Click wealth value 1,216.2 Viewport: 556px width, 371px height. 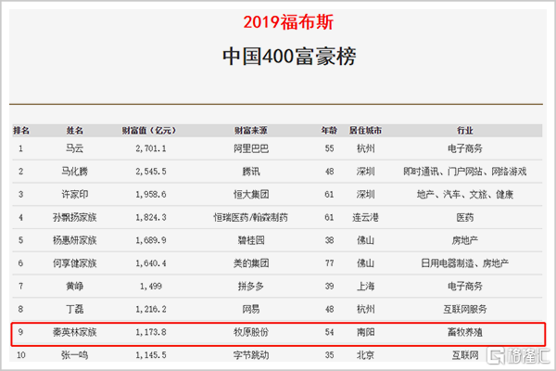[151, 309]
